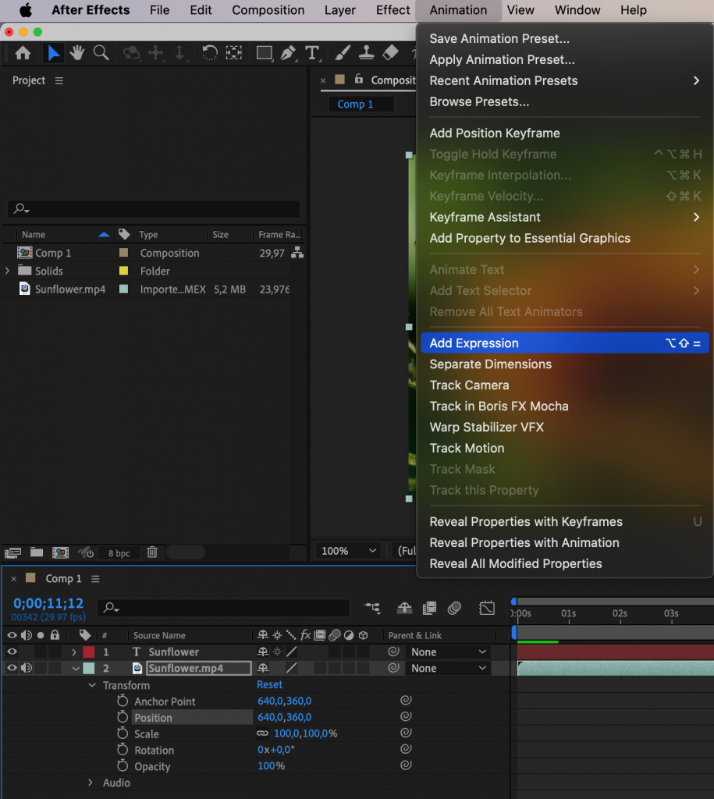Viewport: 714px width, 799px height.
Task: Select the Hand tool in the toolbar
Action: [76, 53]
